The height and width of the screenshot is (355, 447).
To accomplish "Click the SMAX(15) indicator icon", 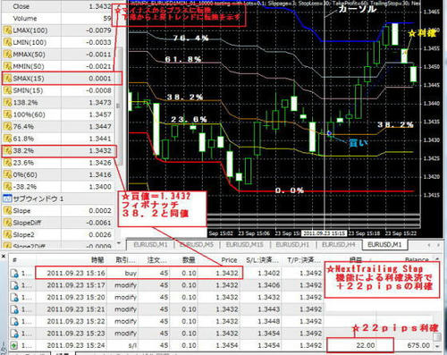I will (7, 79).
